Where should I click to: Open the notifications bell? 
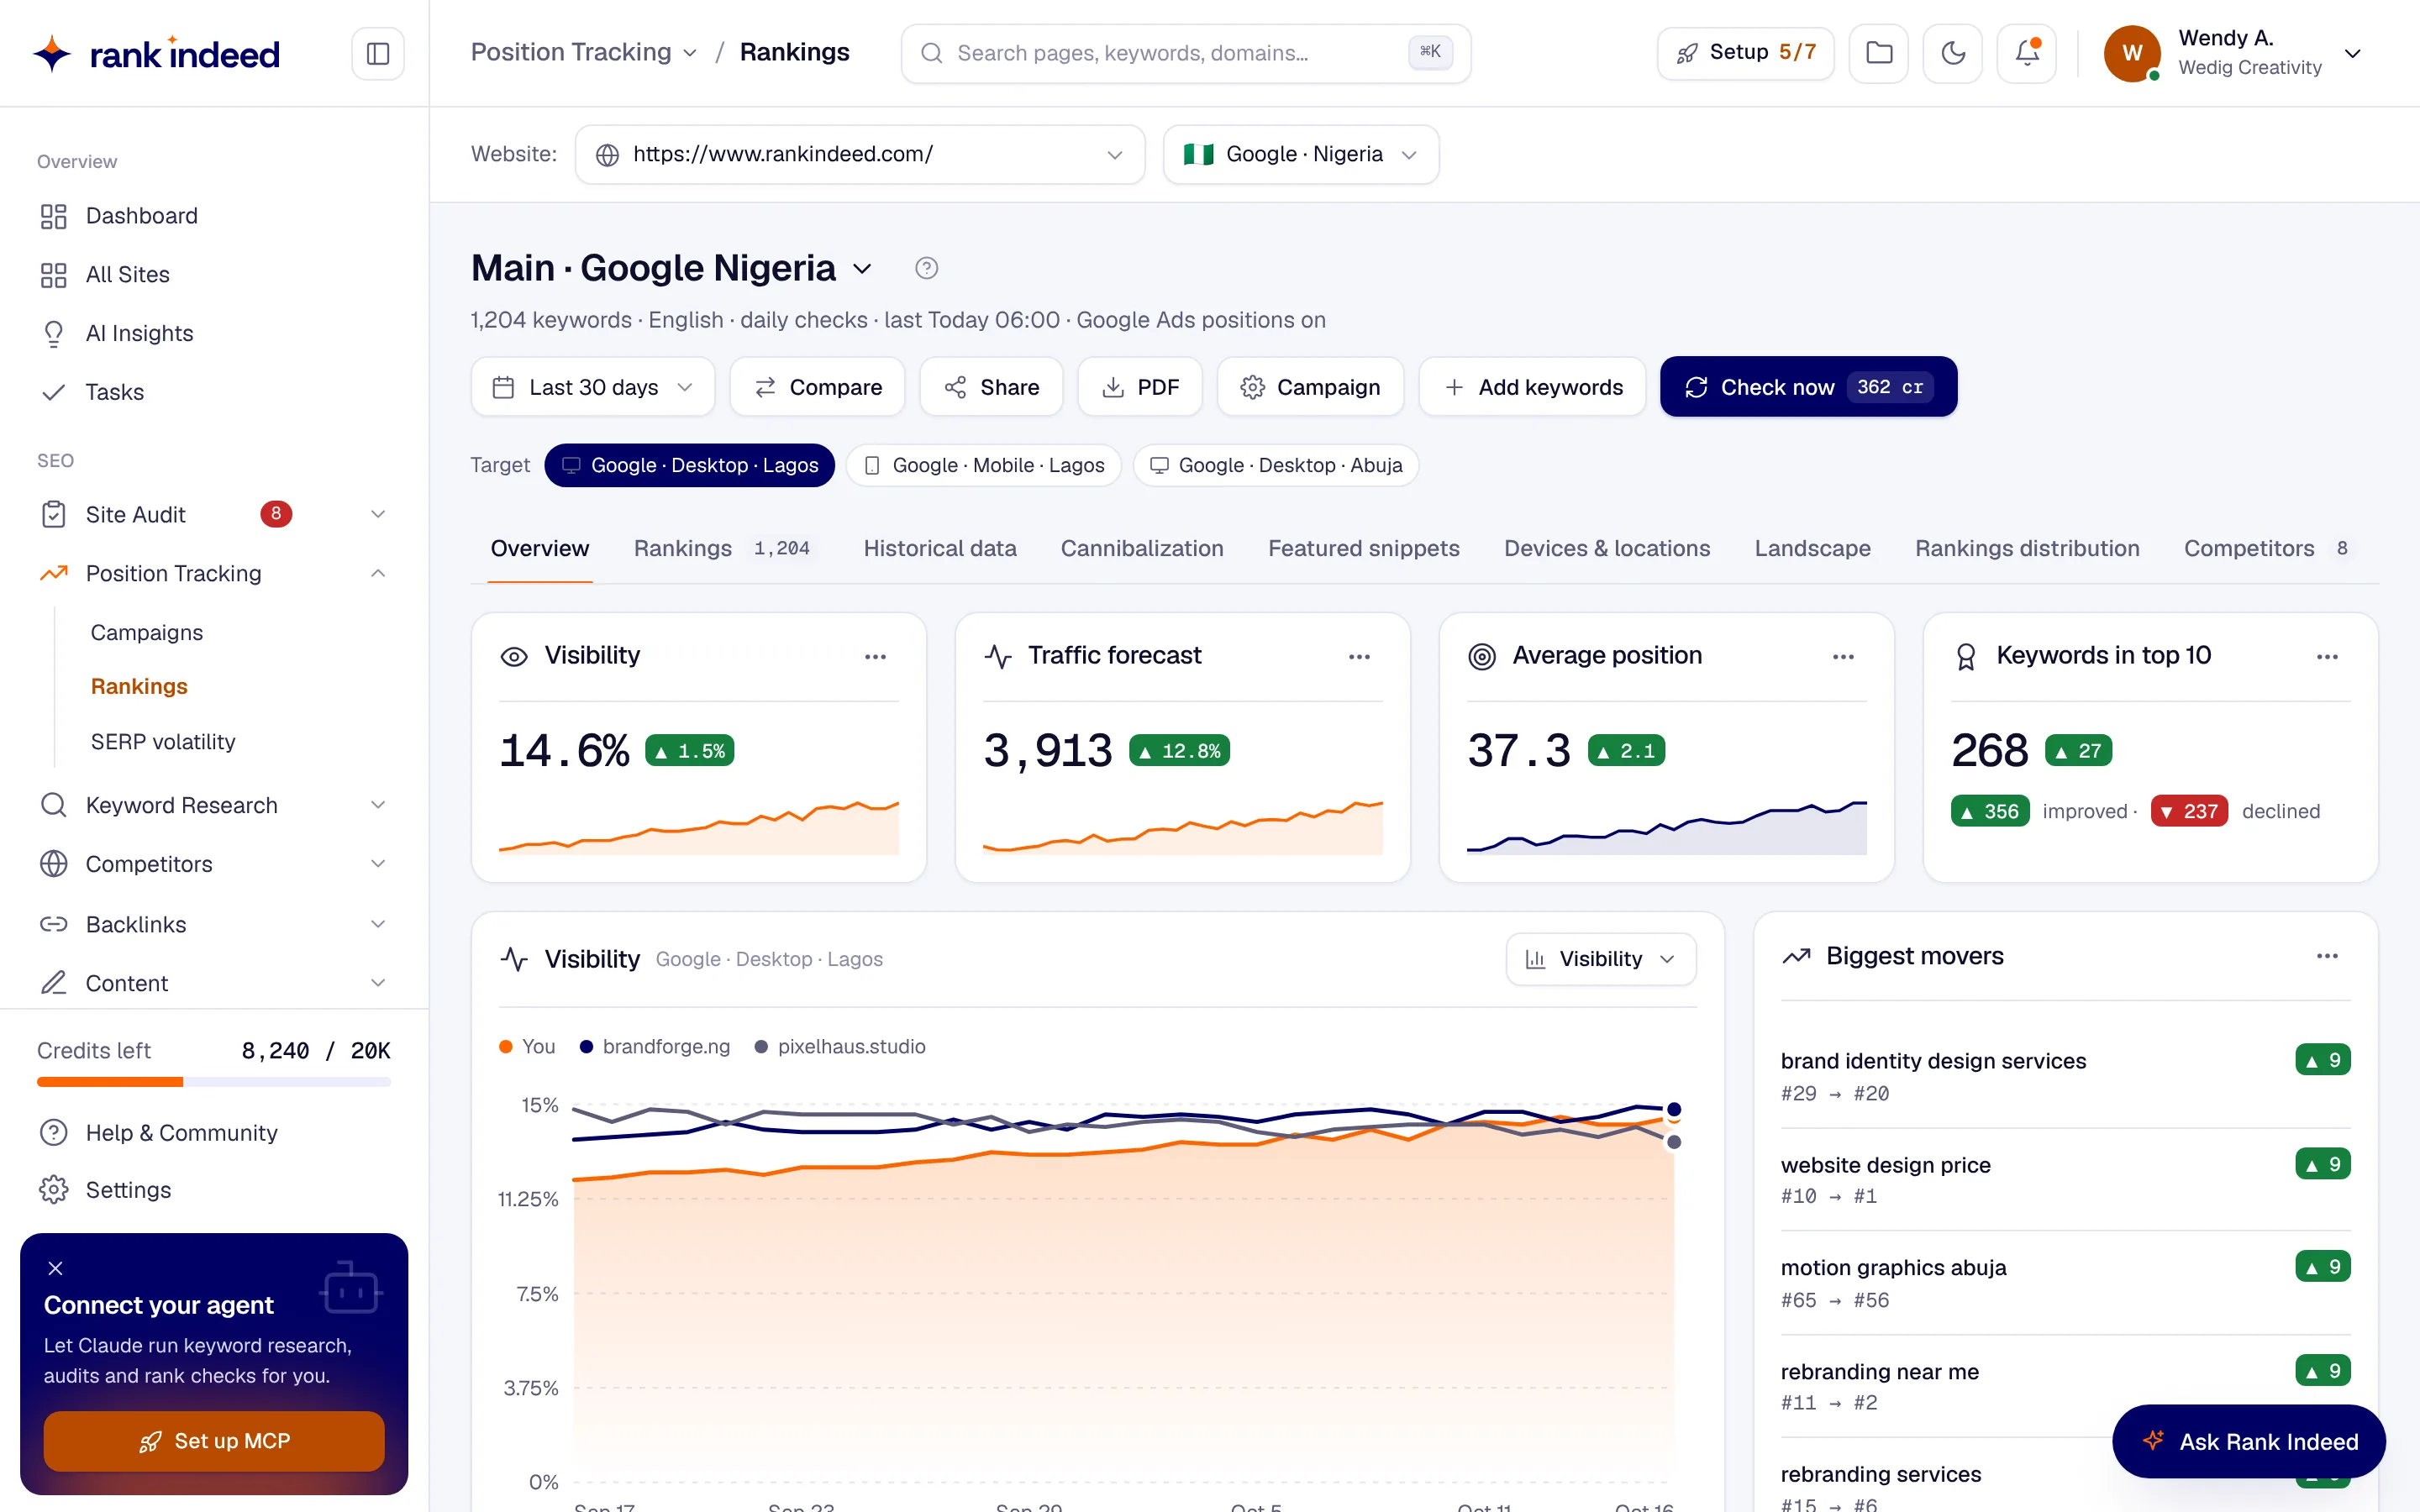point(2026,53)
